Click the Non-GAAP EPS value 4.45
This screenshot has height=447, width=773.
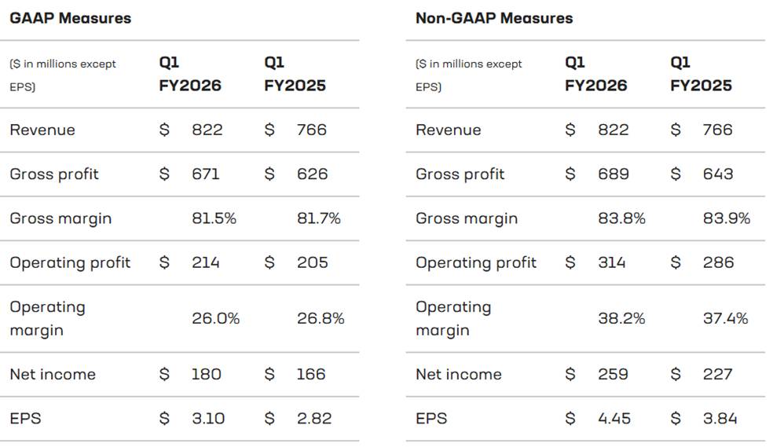614,418
